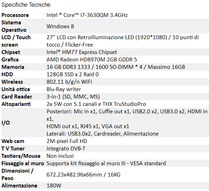
Task: Click the 2M-pixel Full HD webcam value
Action: [x=67, y=141]
